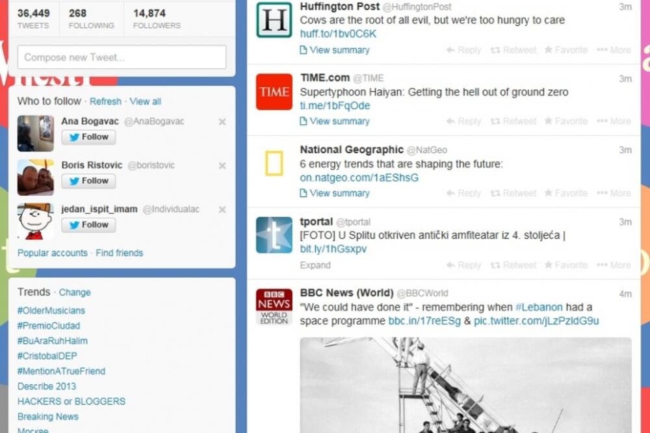
Task: View summary of the TIME tweet
Action: (334, 121)
